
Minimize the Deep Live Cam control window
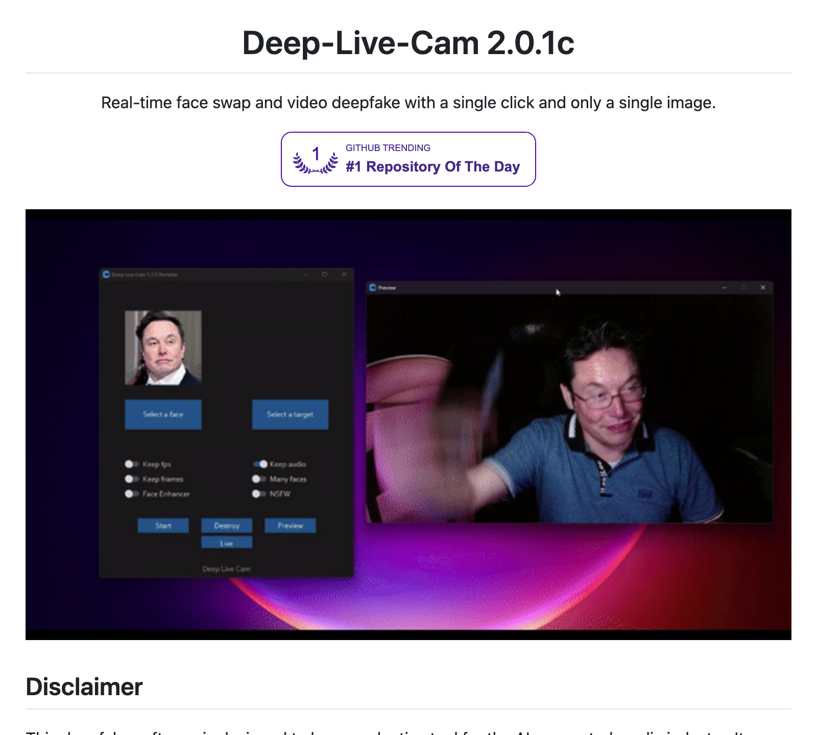[306, 275]
